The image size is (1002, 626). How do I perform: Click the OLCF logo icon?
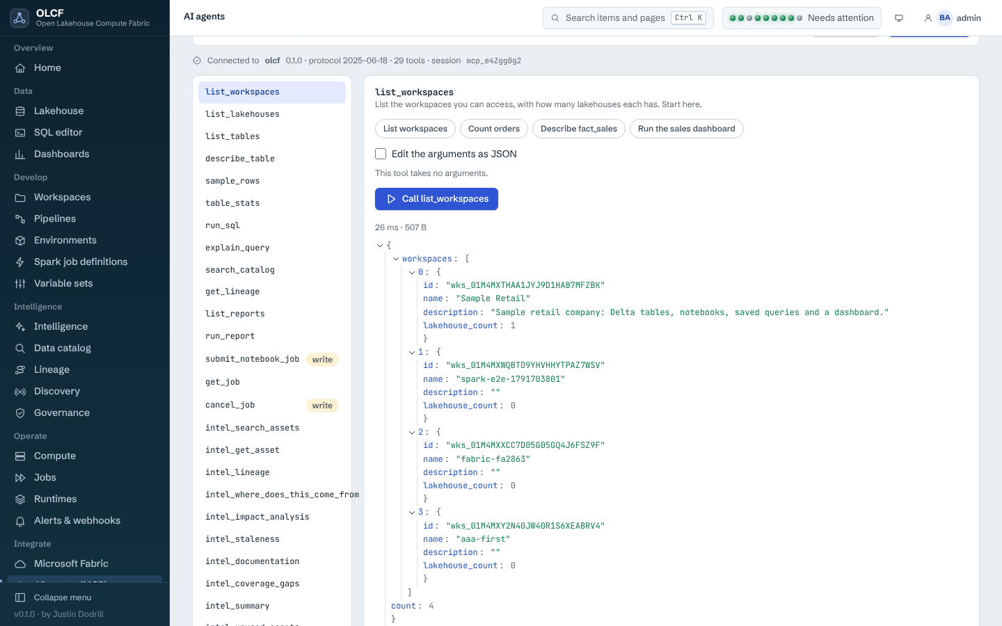19,18
